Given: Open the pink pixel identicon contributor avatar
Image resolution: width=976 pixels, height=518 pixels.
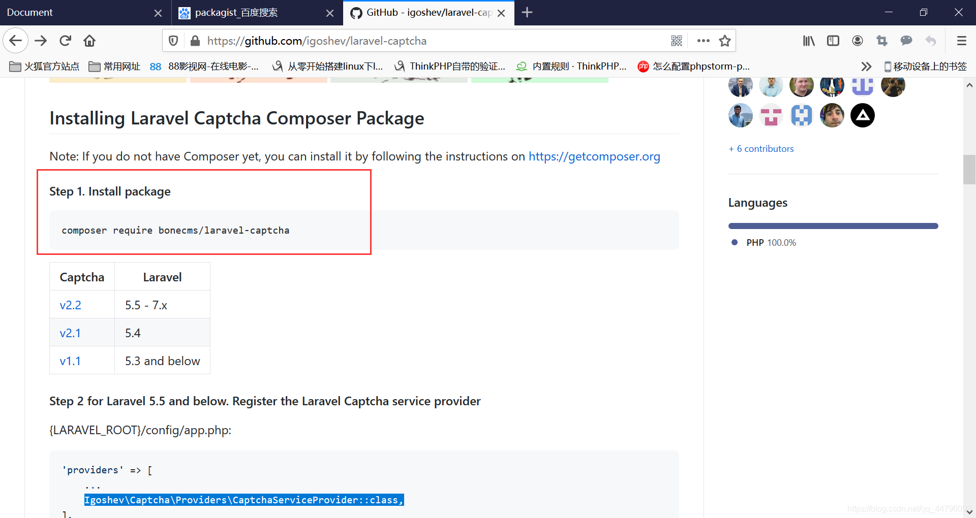Looking at the screenshot, I should (x=771, y=116).
